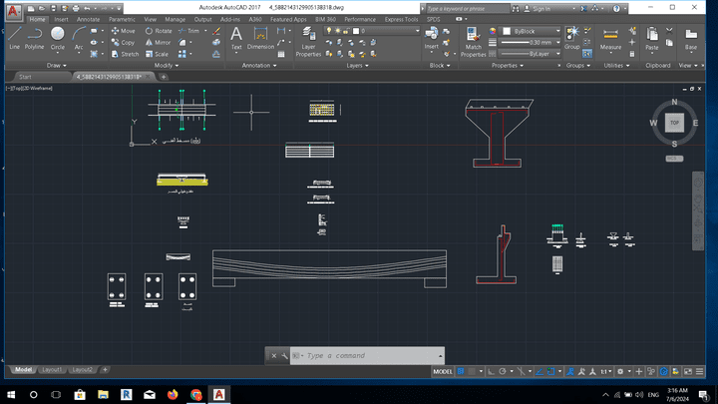
Task: Open the Parametric ribbon tab
Action: click(x=122, y=19)
